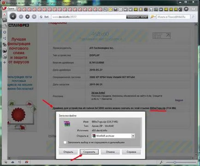Viewport: 200px width, 166px height.
Task: Tick the remember choice checkbox
Action: tap(65, 142)
